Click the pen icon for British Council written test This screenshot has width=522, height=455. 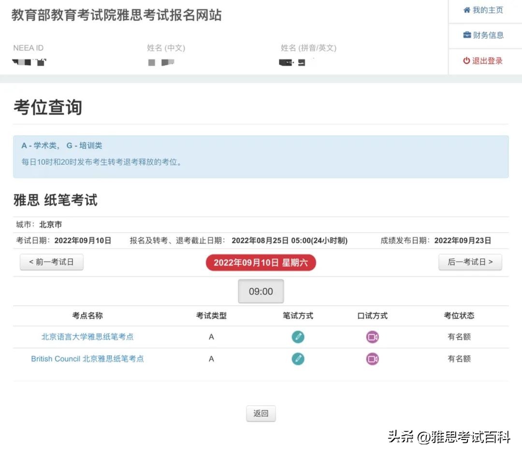click(x=298, y=359)
